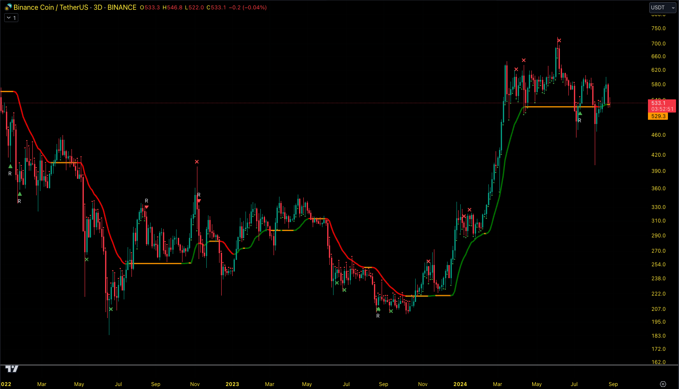Click the 360.0 price axis label

click(x=658, y=189)
